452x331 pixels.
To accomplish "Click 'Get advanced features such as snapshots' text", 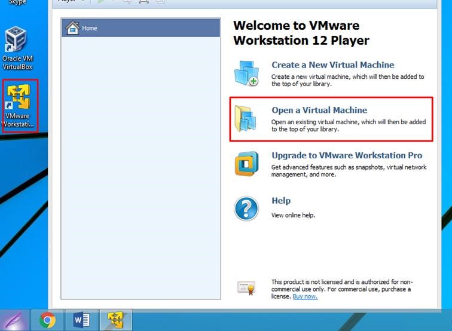I will pyautogui.click(x=349, y=171).
